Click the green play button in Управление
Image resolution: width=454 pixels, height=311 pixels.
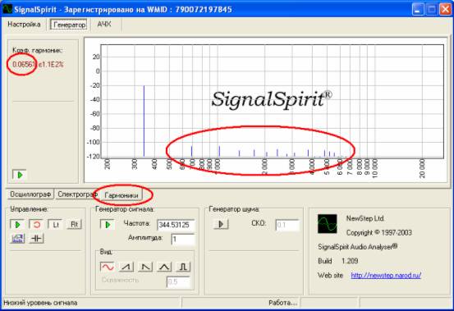click(18, 225)
